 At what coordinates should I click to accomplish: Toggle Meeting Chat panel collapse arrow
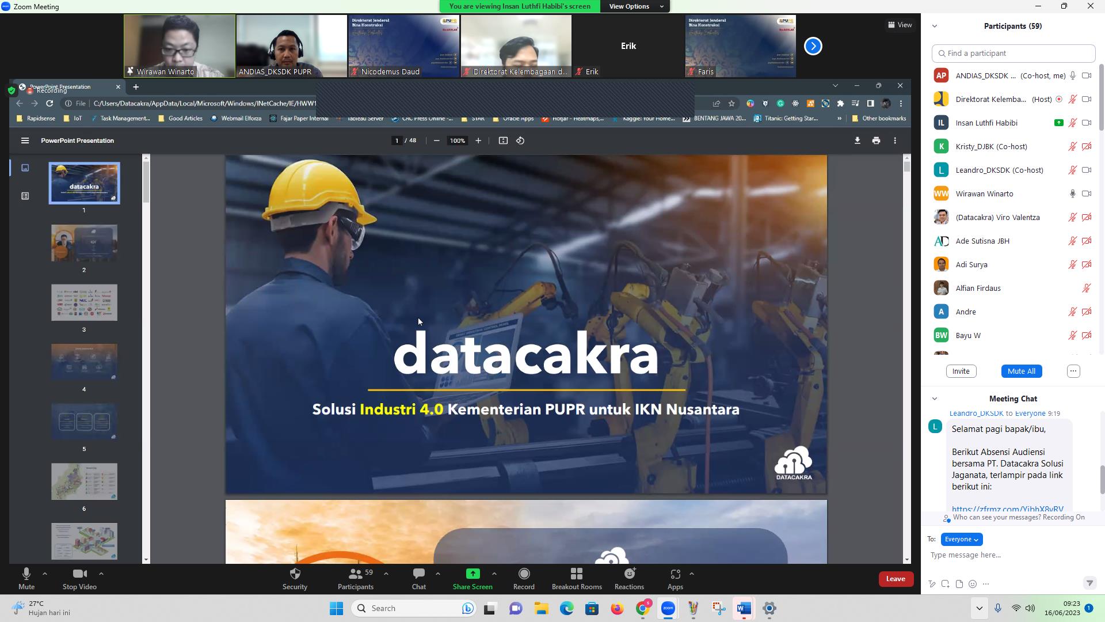tap(934, 398)
